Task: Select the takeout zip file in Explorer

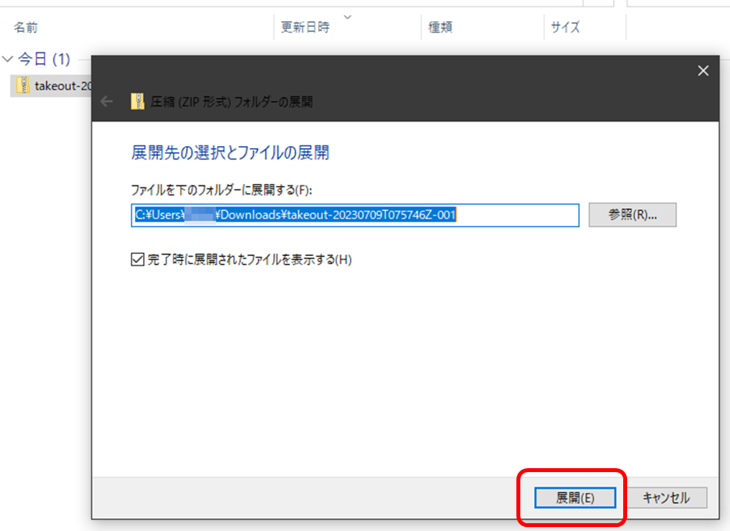Action: pyautogui.click(x=51, y=86)
